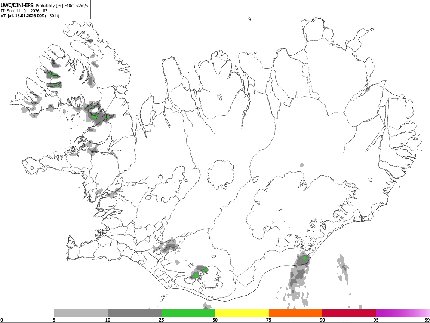Click the light gray 5-10% legend swatch
The height and width of the screenshot is (323, 430).
81,313
